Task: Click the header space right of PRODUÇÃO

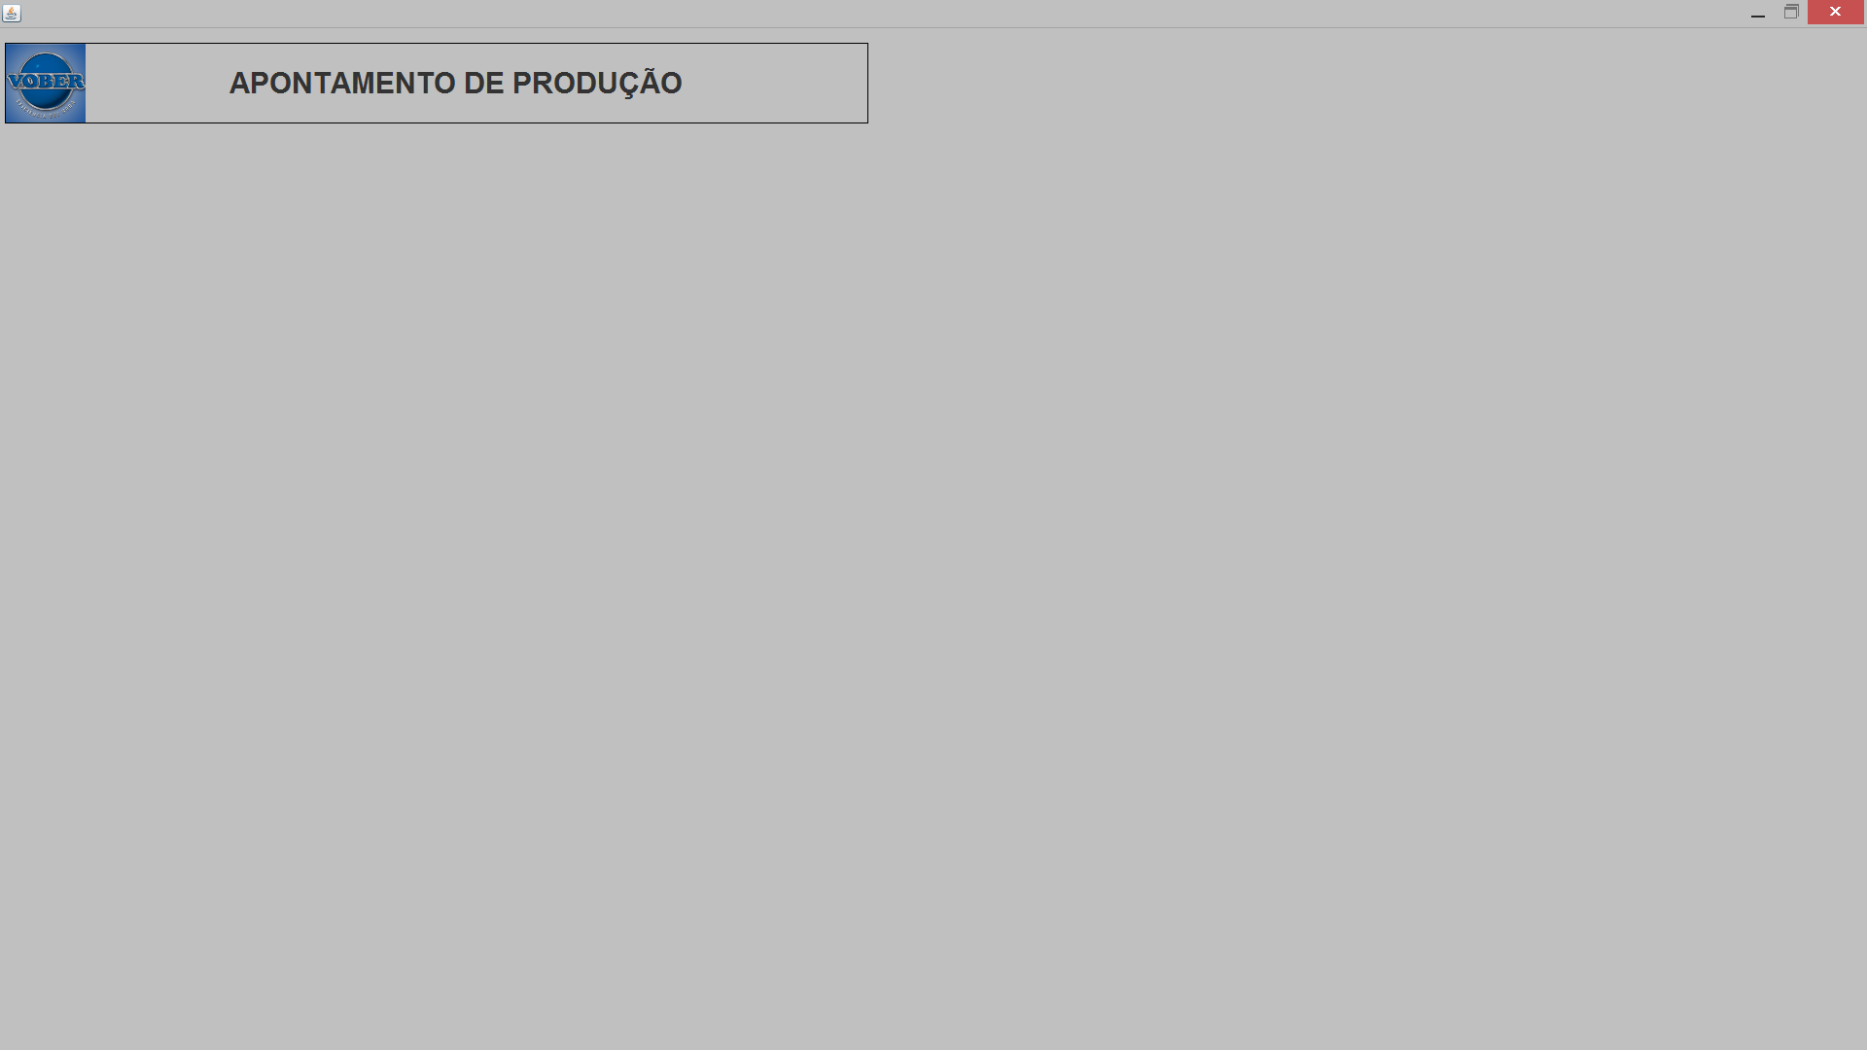Action: point(774,84)
